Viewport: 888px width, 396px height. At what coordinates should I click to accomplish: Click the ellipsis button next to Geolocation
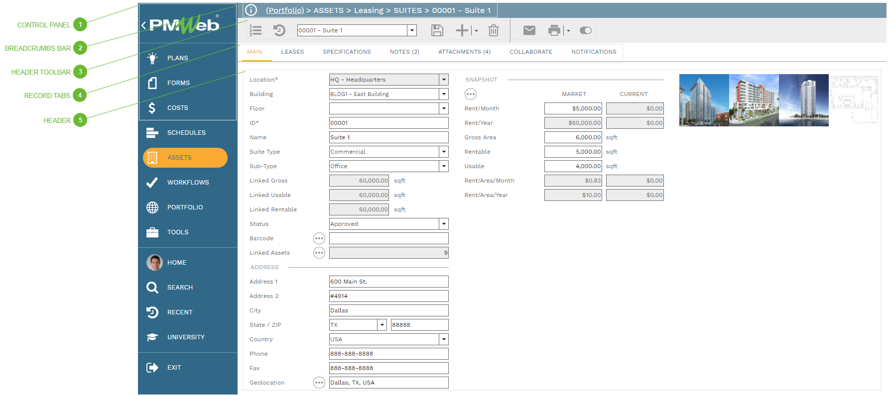click(x=319, y=383)
